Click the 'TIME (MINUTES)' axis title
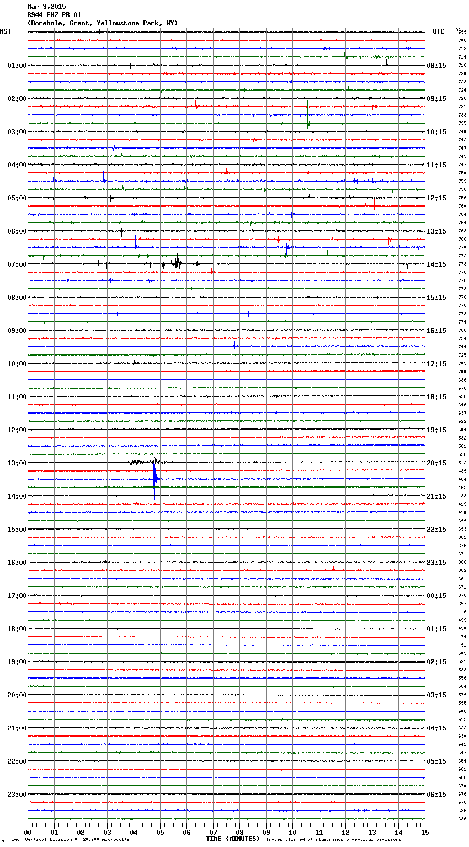 (233, 839)
